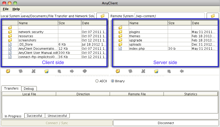Click the Connect / Sync button
The image size is (220, 127).
point(57,123)
